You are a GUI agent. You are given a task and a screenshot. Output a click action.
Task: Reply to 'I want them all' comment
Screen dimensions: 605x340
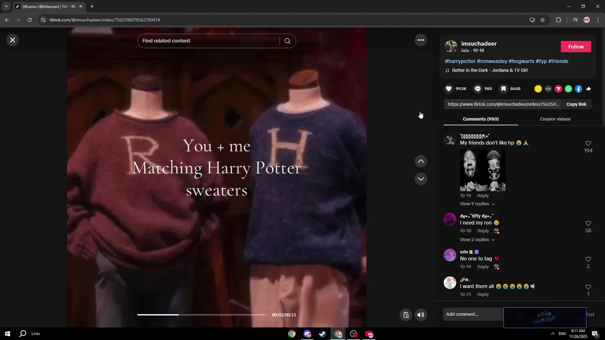[483, 295]
